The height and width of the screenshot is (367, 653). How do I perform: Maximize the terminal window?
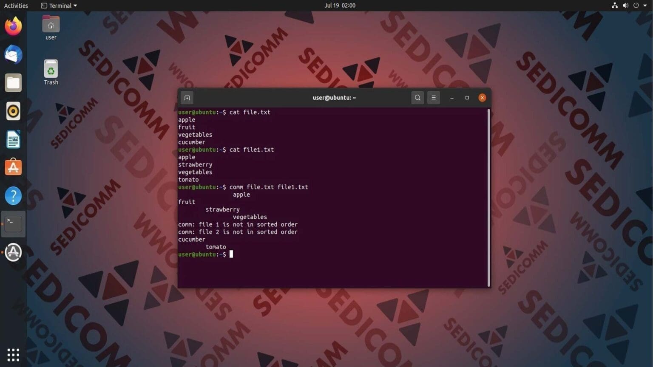pyautogui.click(x=467, y=98)
